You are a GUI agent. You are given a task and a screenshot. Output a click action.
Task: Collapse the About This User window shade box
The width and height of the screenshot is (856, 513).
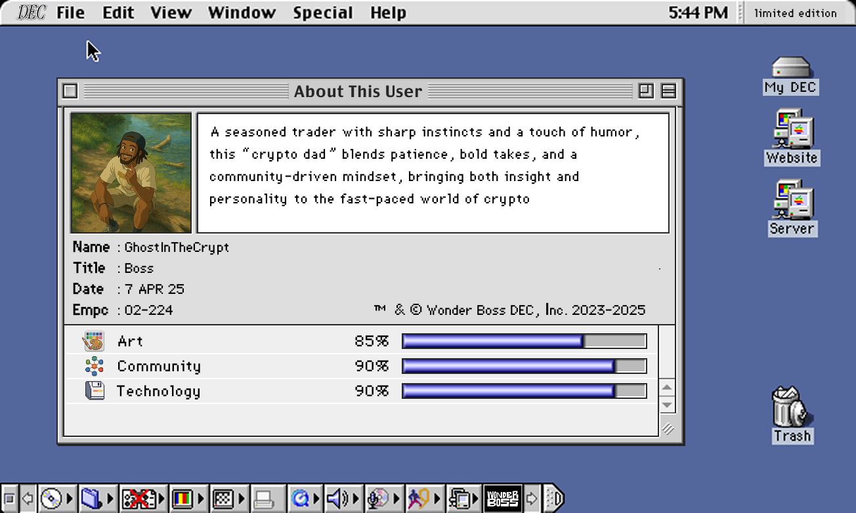pos(668,91)
